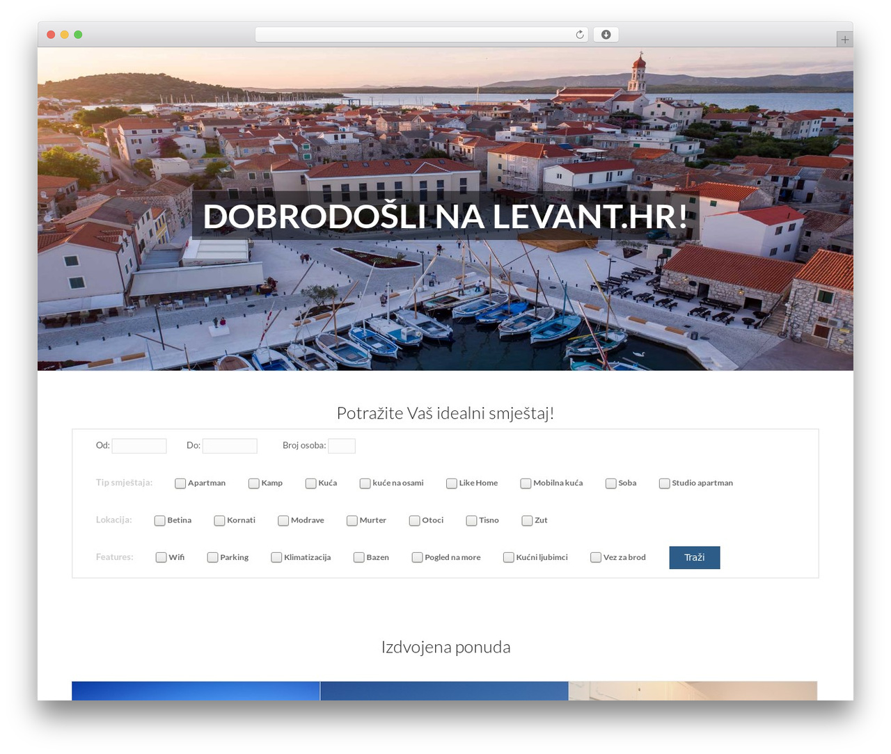The height and width of the screenshot is (754, 891).
Task: Check the Mobilna kuća option
Action: (x=526, y=483)
